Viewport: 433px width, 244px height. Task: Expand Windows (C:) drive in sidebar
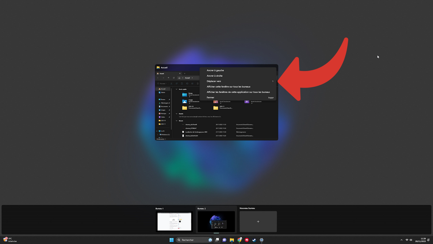tap(158, 134)
